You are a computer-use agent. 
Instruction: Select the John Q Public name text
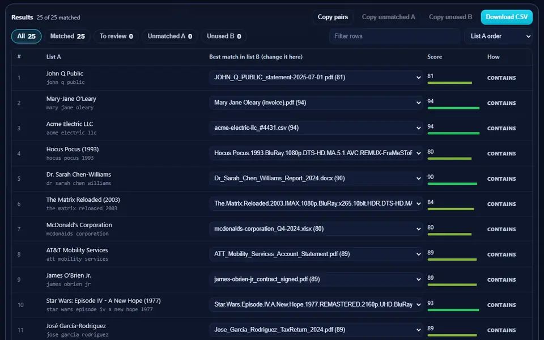coord(65,74)
